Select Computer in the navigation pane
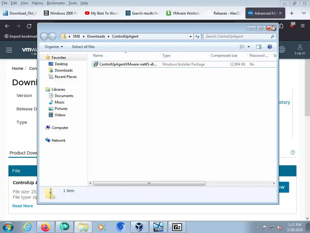This screenshot has height=233, width=310. 60,128
